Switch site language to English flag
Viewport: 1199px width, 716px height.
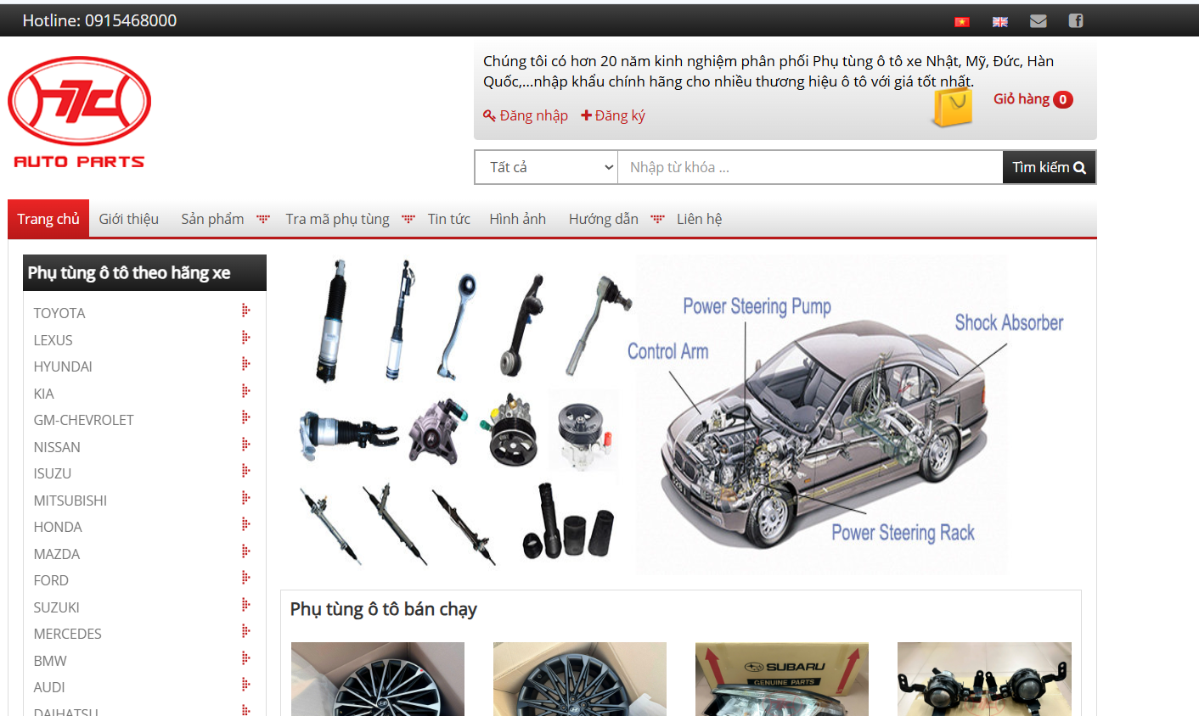pos(1000,21)
